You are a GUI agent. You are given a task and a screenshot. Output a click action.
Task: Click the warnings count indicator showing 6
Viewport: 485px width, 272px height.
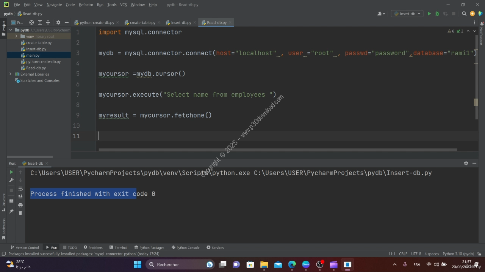pos(451,31)
